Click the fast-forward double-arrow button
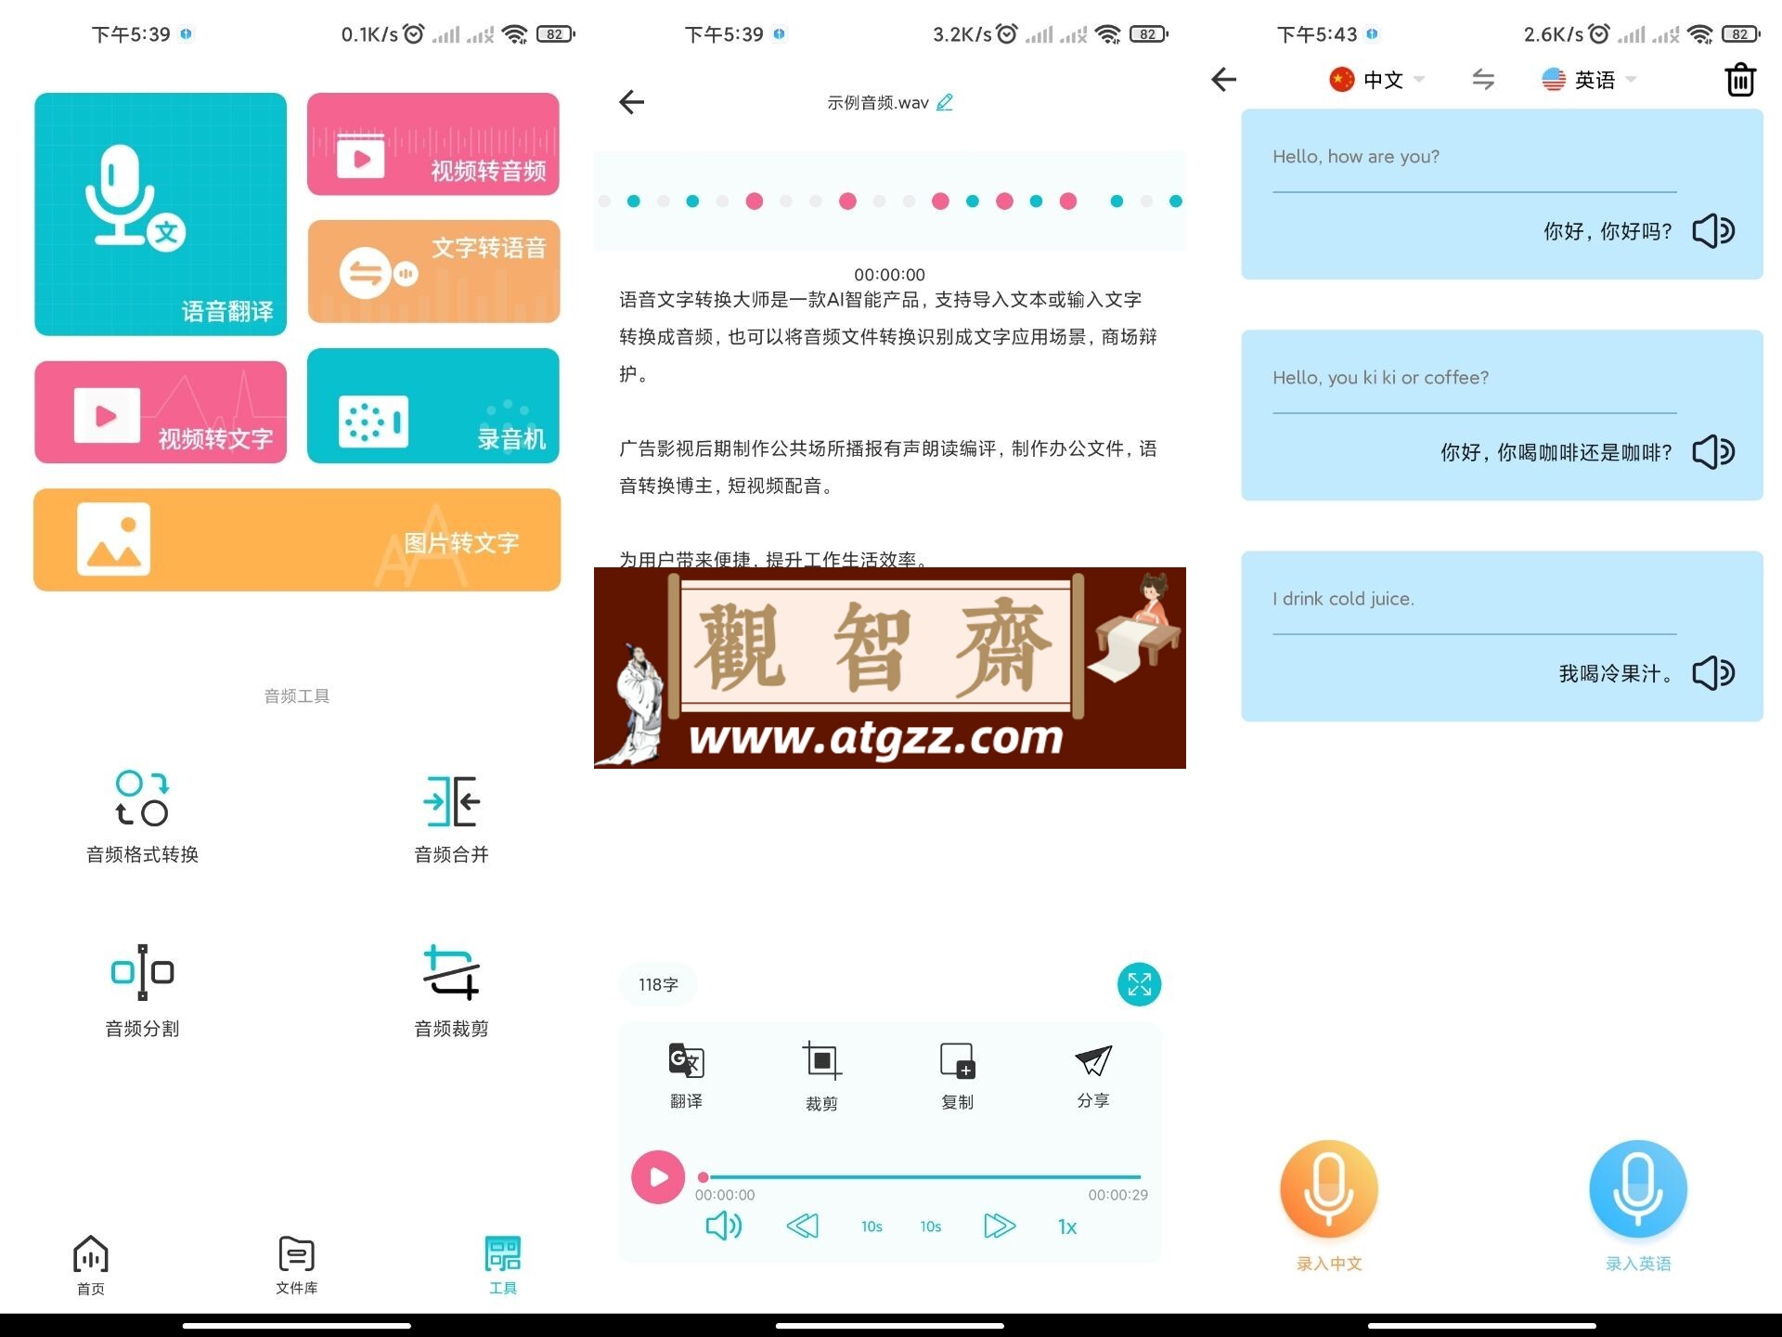Viewport: 1782px width, 1337px height. click(1000, 1227)
